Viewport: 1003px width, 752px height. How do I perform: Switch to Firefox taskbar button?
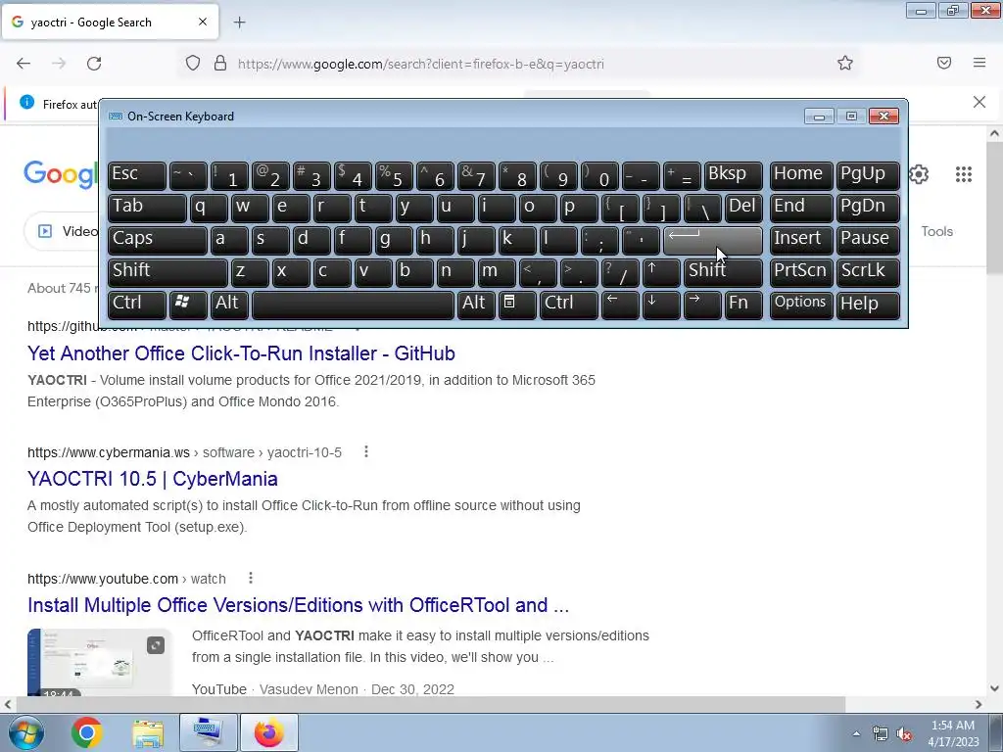269,732
